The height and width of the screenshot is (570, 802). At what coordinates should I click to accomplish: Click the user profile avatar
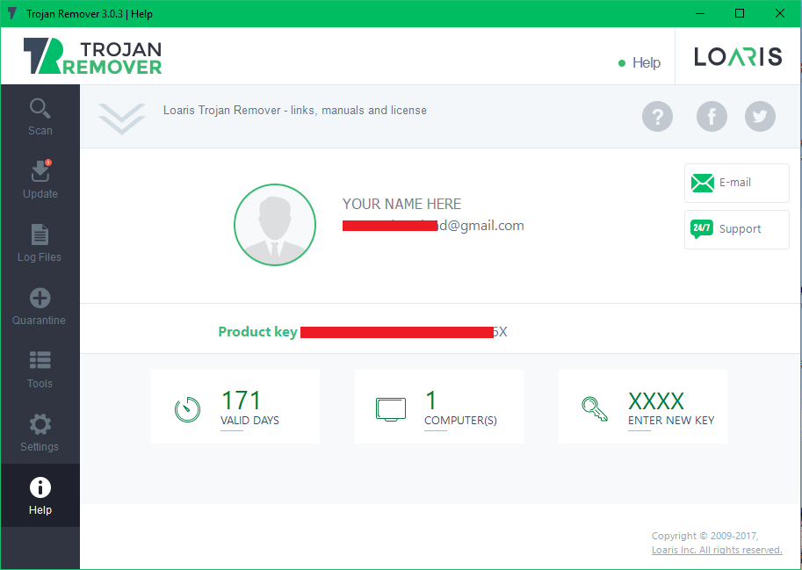pos(274,225)
